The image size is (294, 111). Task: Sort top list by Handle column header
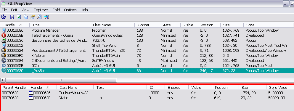click(x=15, y=25)
